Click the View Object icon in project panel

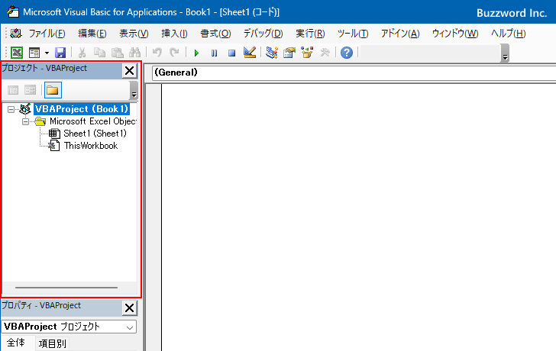pos(31,90)
